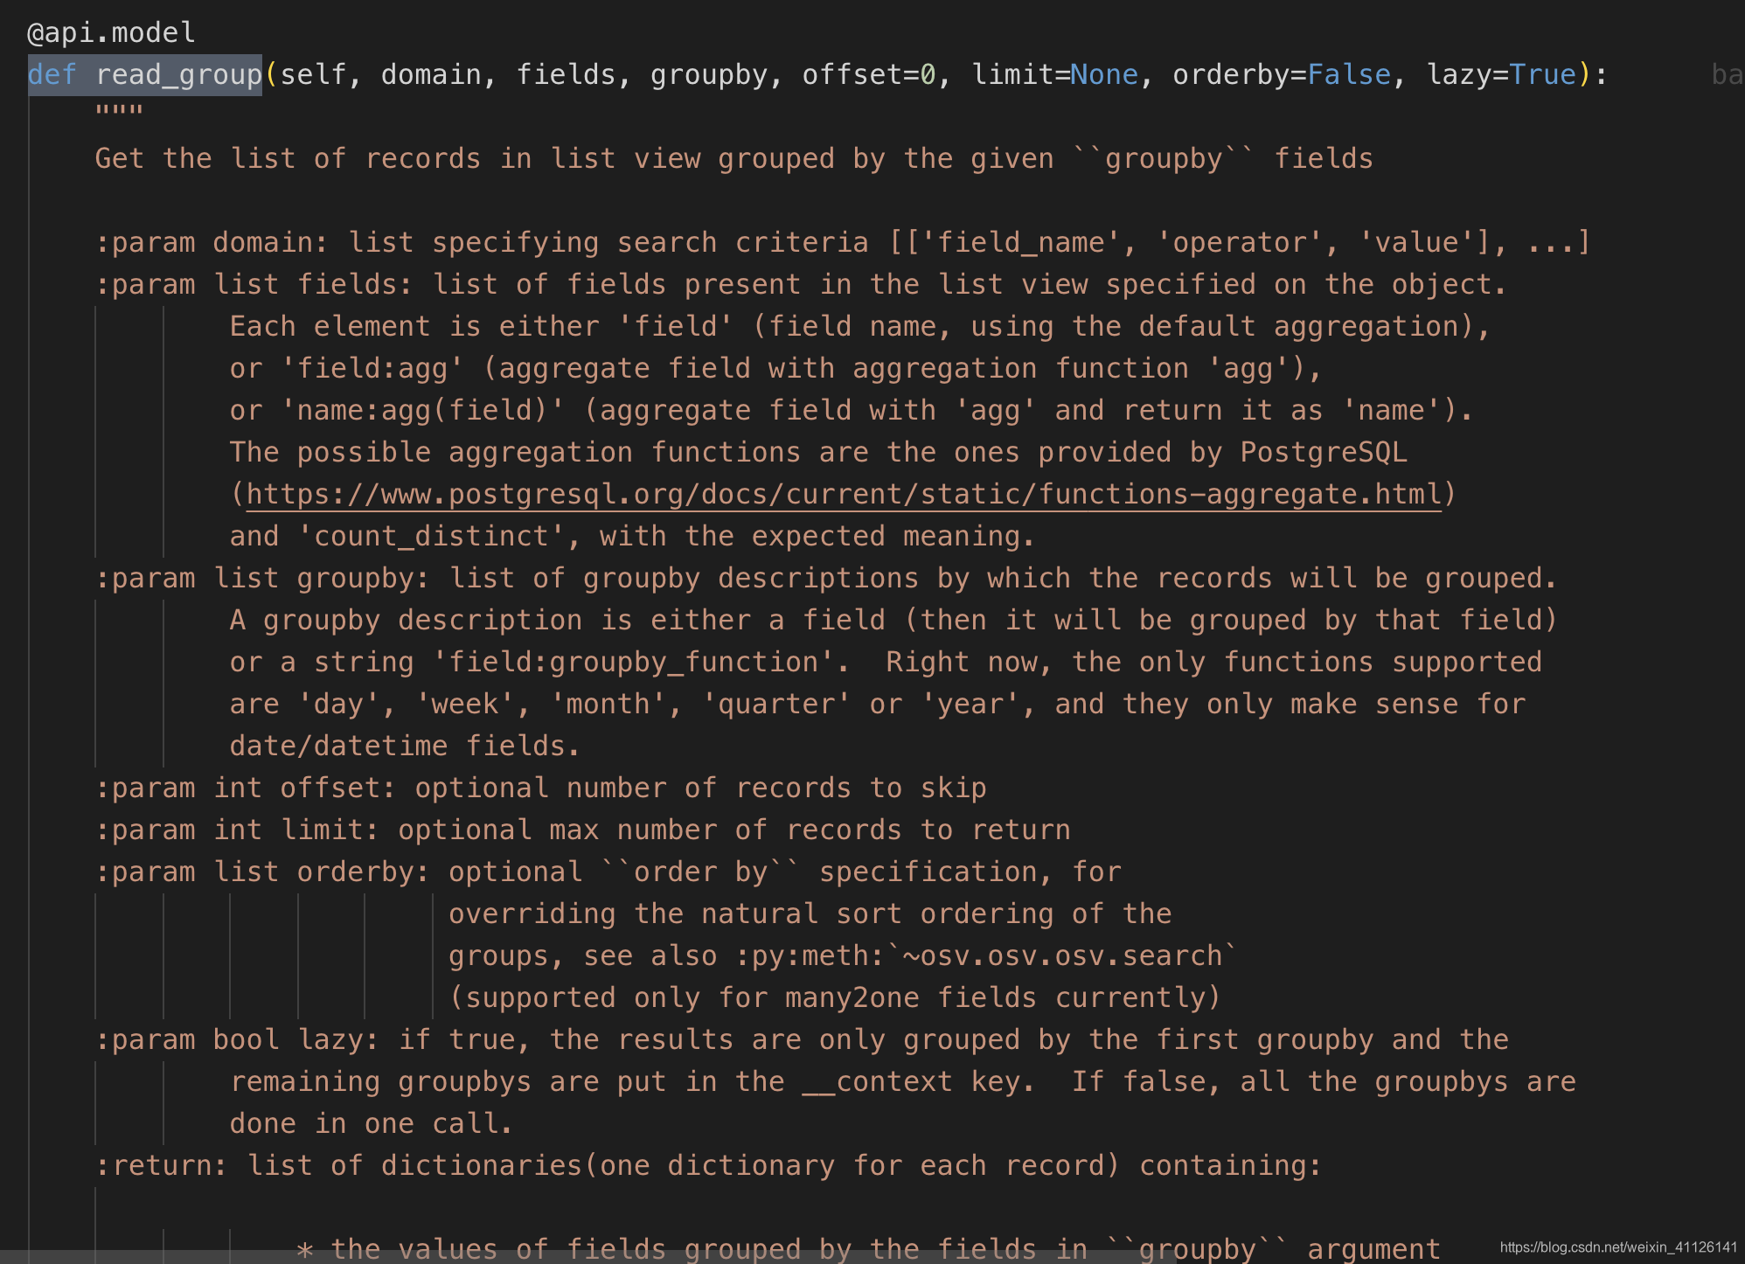Click the ':param list groupby:' docstring line
The height and width of the screenshot is (1264, 1745).
coord(826,579)
